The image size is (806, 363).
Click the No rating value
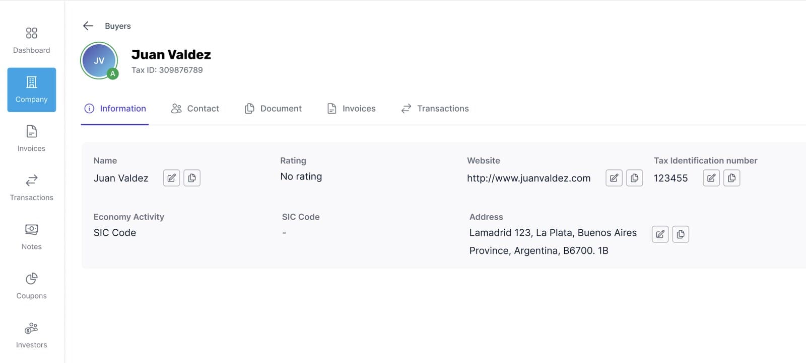[x=301, y=176]
